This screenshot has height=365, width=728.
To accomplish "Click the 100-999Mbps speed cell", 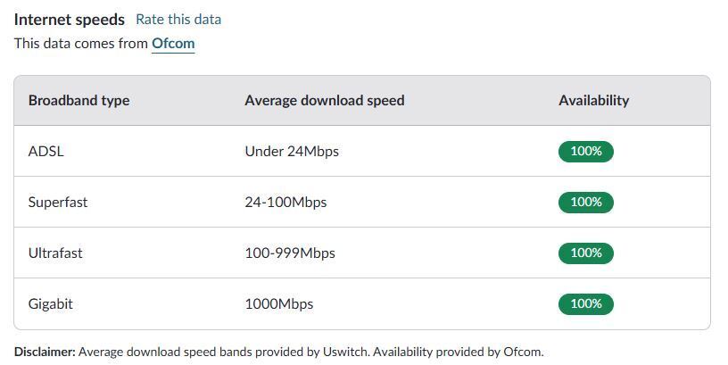I will pyautogui.click(x=290, y=253).
